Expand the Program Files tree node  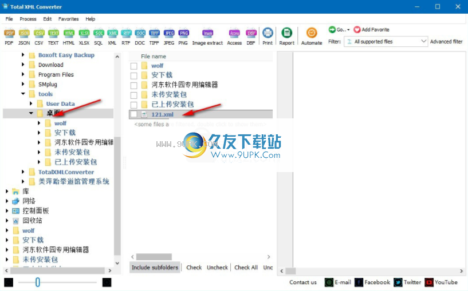(23, 74)
